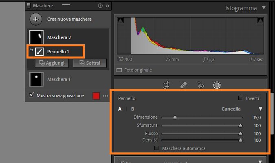Image resolution: width=275 pixels, height=163 pixels.
Task: Select the Masking circle tool
Action: click(217, 85)
